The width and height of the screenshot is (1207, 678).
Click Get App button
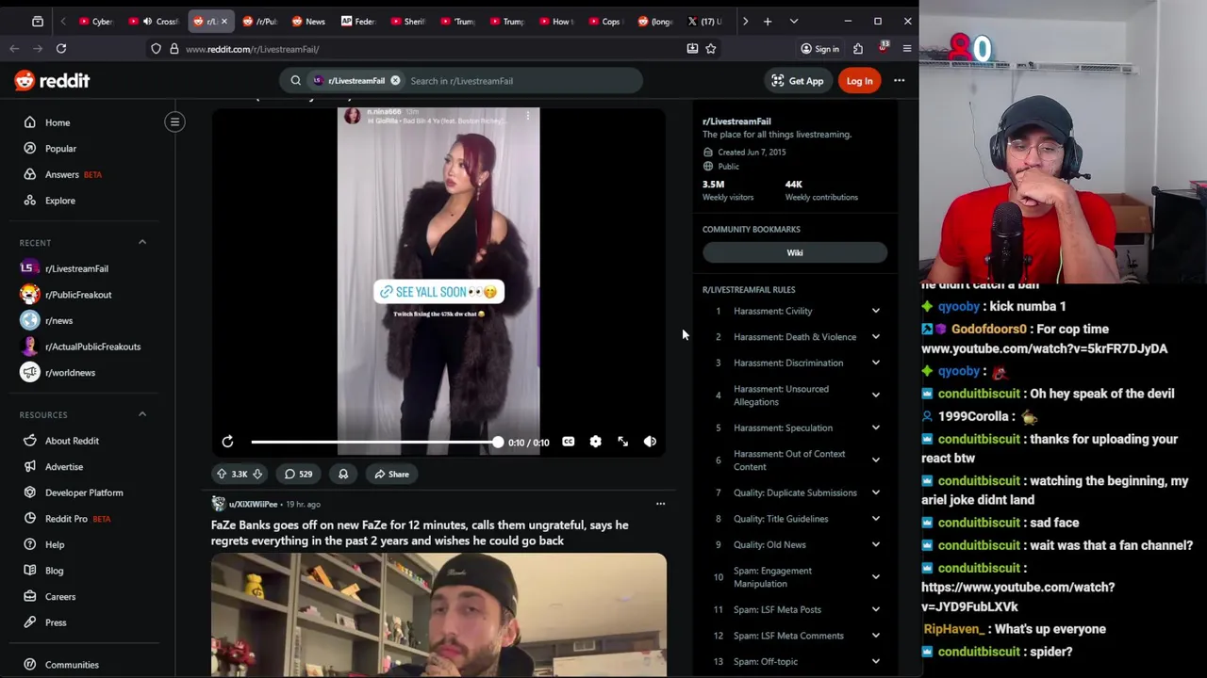point(798,81)
